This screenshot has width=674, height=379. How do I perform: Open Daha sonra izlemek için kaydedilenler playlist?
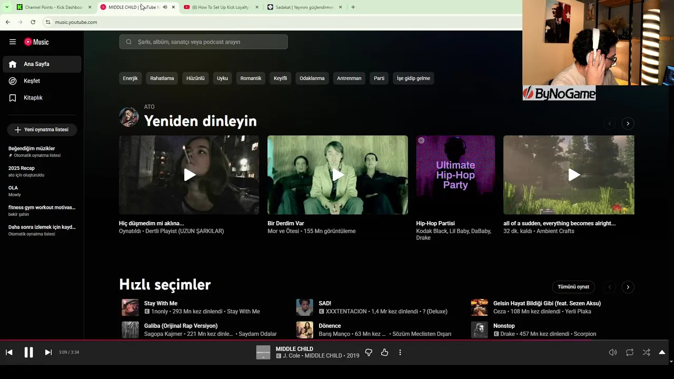point(42,230)
